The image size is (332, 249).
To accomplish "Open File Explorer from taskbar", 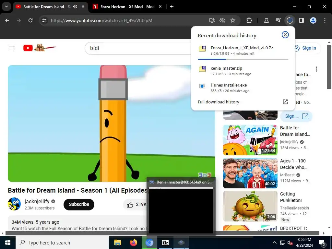I will 117,243.
